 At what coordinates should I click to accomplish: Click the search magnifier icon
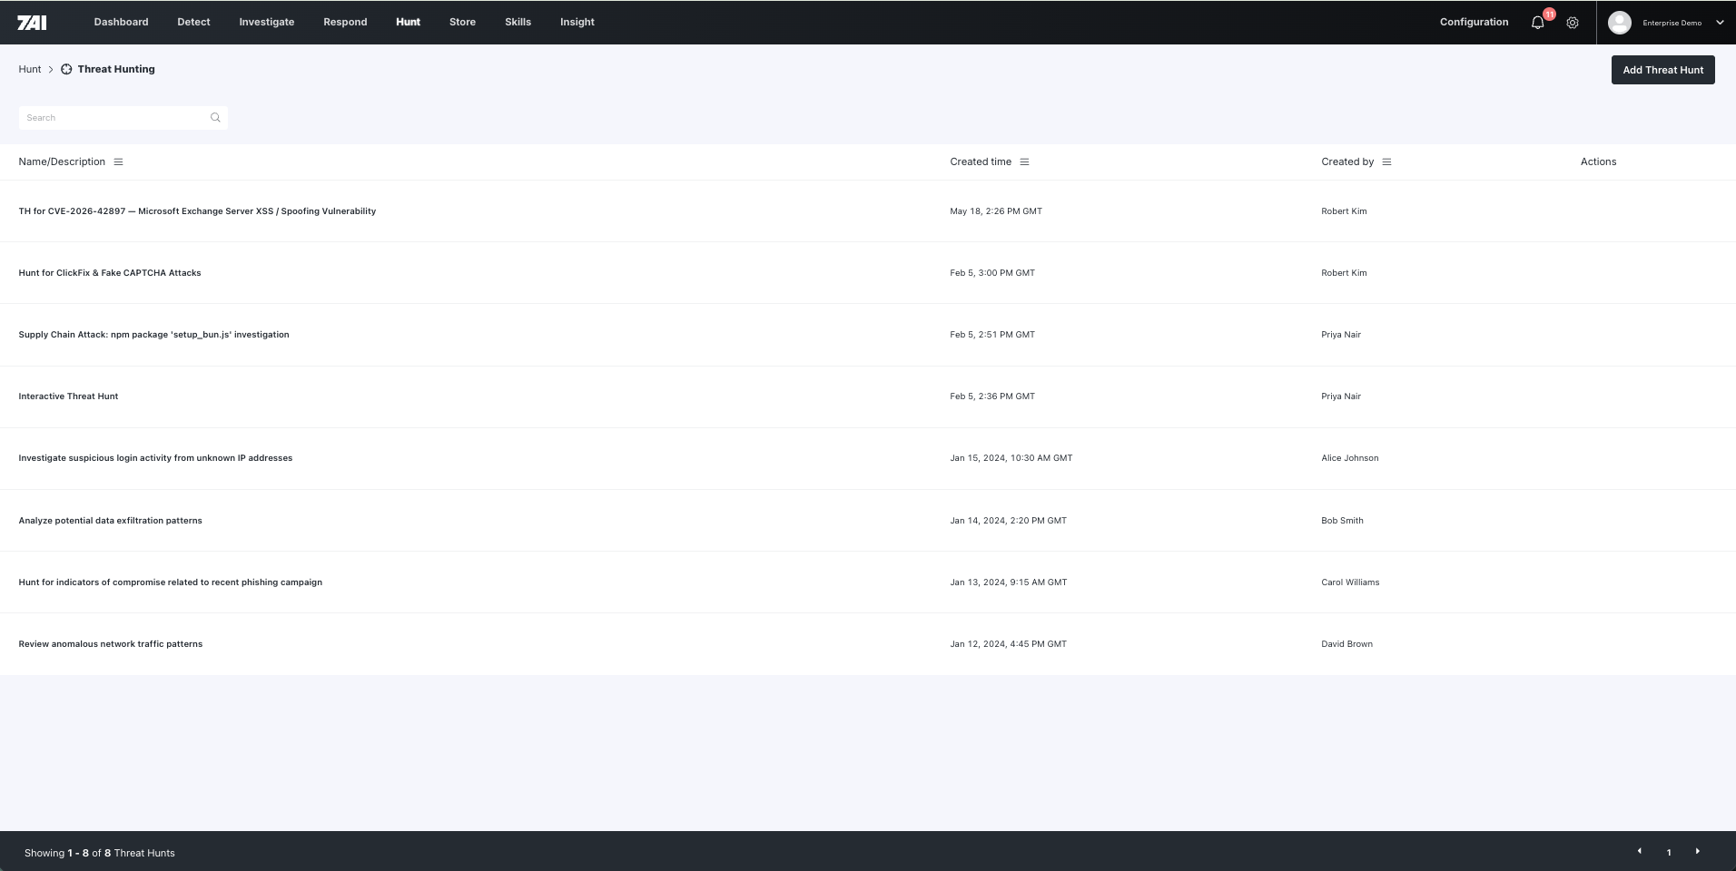click(x=215, y=117)
